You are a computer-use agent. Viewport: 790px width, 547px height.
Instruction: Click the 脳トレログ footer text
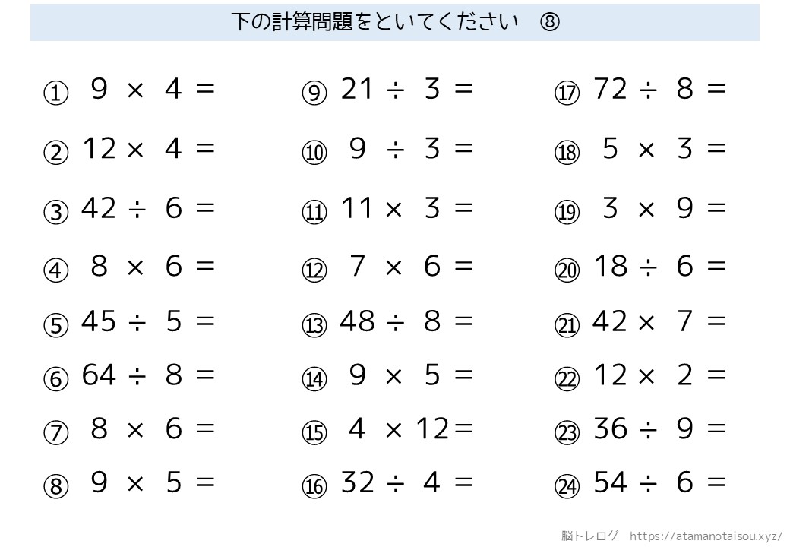pyautogui.click(x=591, y=535)
